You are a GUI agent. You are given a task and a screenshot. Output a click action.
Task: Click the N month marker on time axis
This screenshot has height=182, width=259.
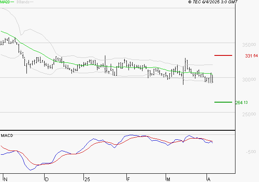point(6,180)
